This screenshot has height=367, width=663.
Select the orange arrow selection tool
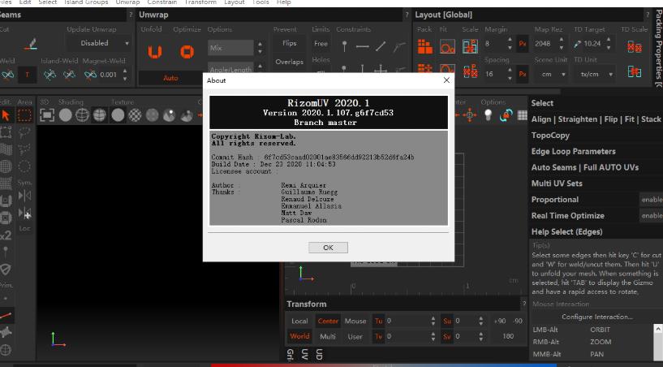point(6,115)
